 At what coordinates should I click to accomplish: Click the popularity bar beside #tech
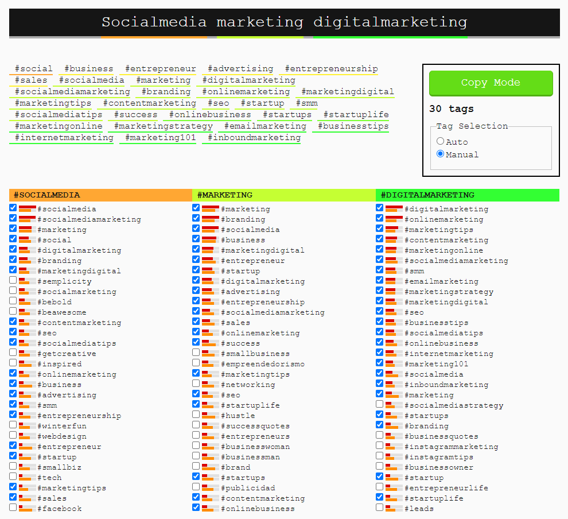tap(28, 477)
